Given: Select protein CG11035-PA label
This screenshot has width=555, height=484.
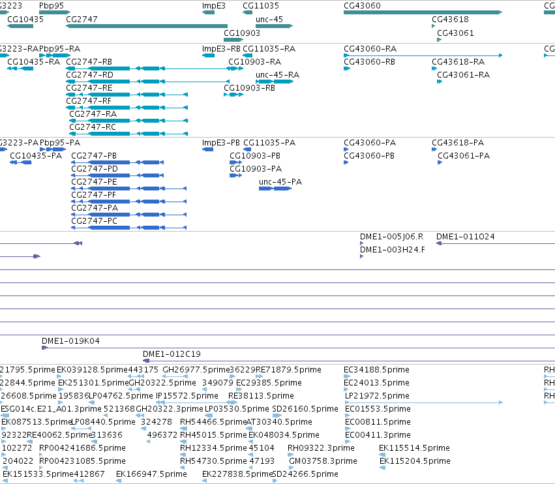Looking at the screenshot, I should pos(269,143).
